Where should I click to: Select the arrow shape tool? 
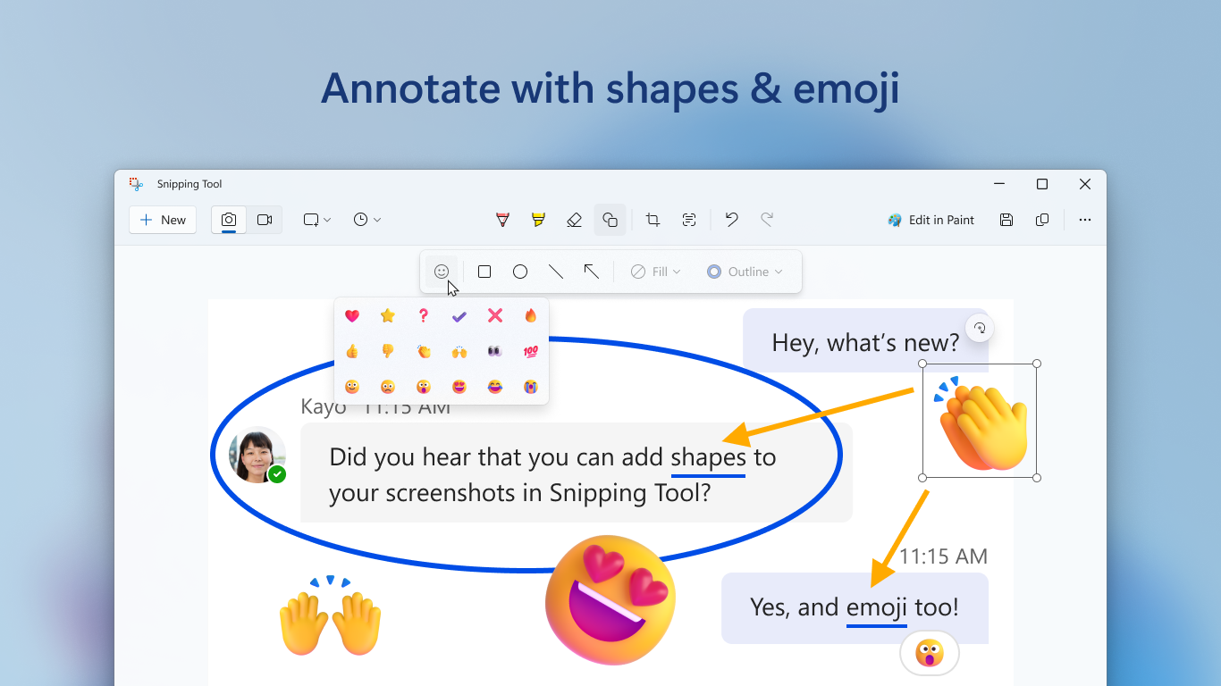tap(591, 271)
